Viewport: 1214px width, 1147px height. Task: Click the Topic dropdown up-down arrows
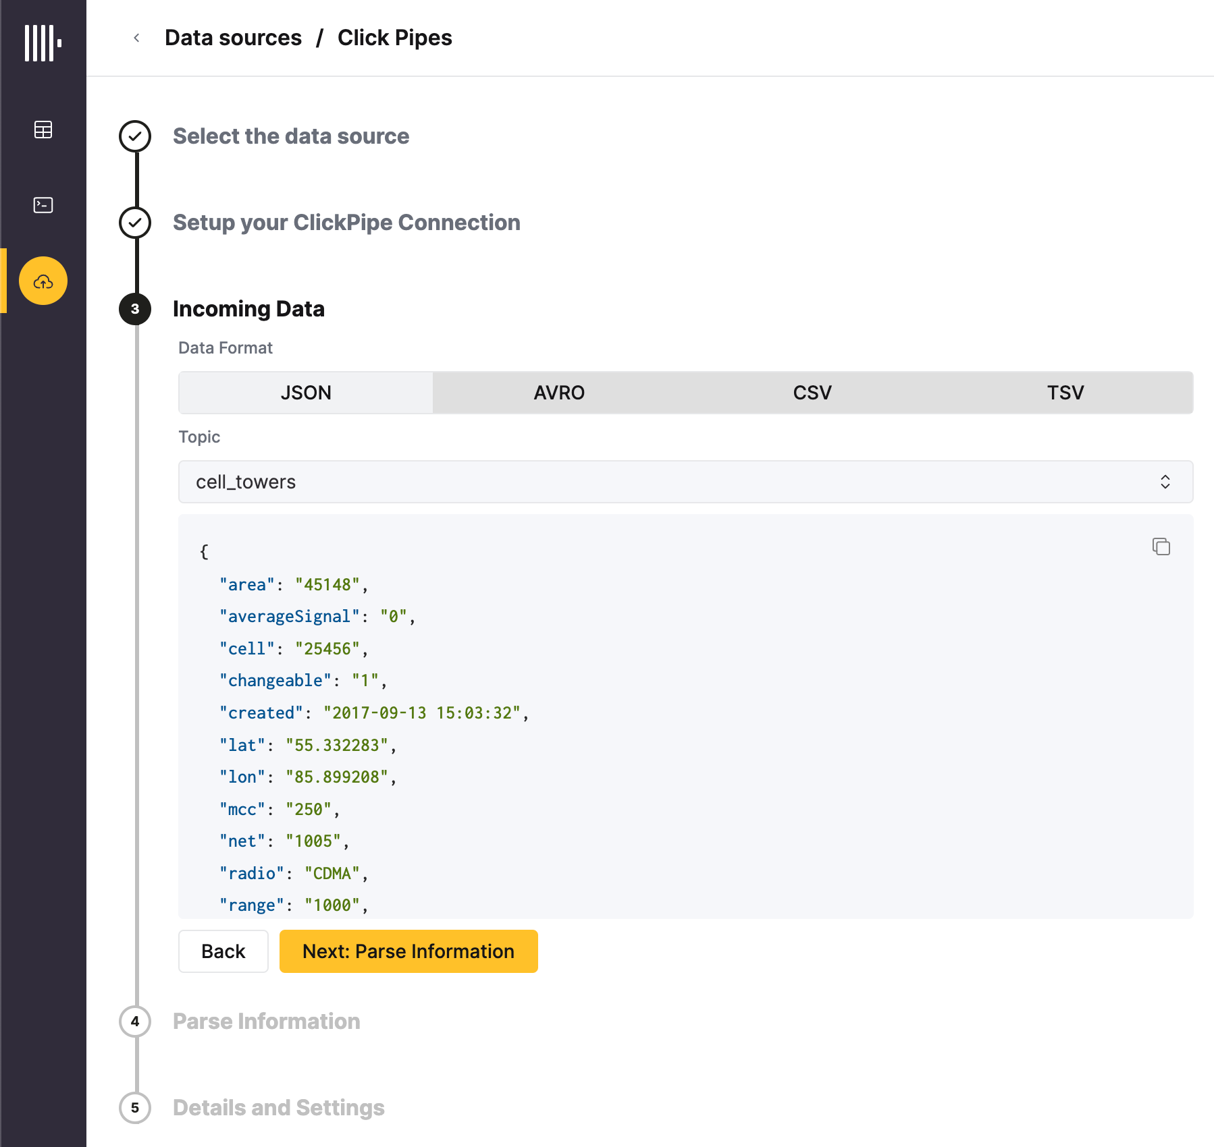[1165, 482]
